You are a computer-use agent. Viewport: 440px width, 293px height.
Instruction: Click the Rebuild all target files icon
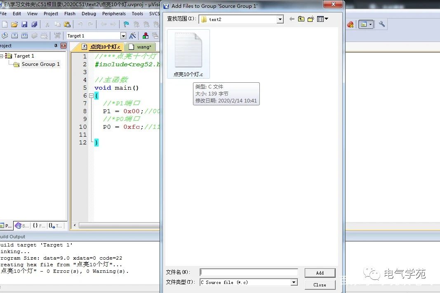[24, 35]
